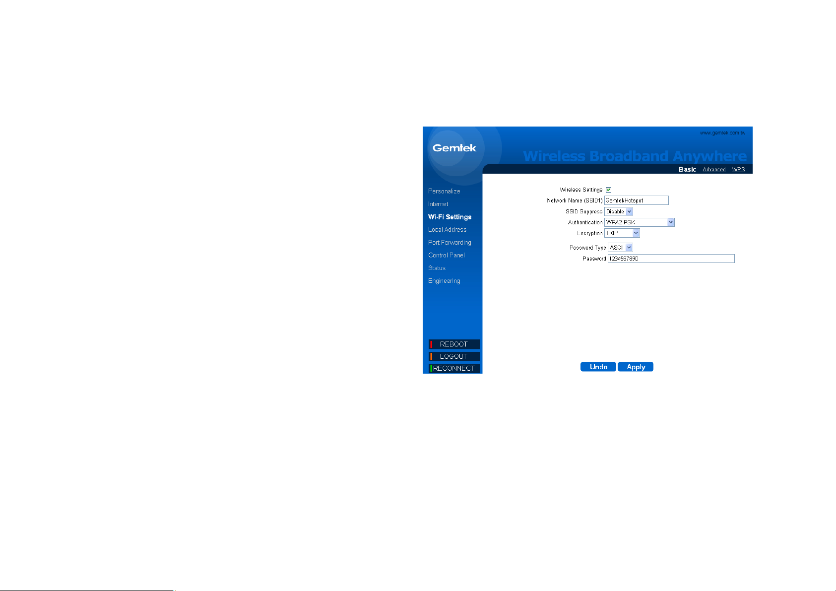Toggle the Wireless Settings checkbox
Viewport: 836px width, 591px height.
coord(608,190)
